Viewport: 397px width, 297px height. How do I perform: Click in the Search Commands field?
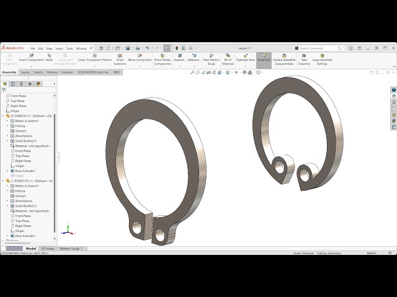click(x=318, y=48)
